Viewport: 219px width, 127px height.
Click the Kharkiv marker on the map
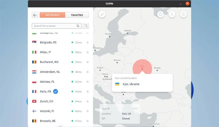[x=157, y=70]
